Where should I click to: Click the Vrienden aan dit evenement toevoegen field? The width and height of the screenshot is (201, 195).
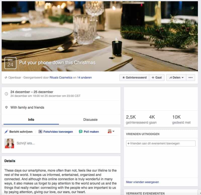click(x=161, y=143)
